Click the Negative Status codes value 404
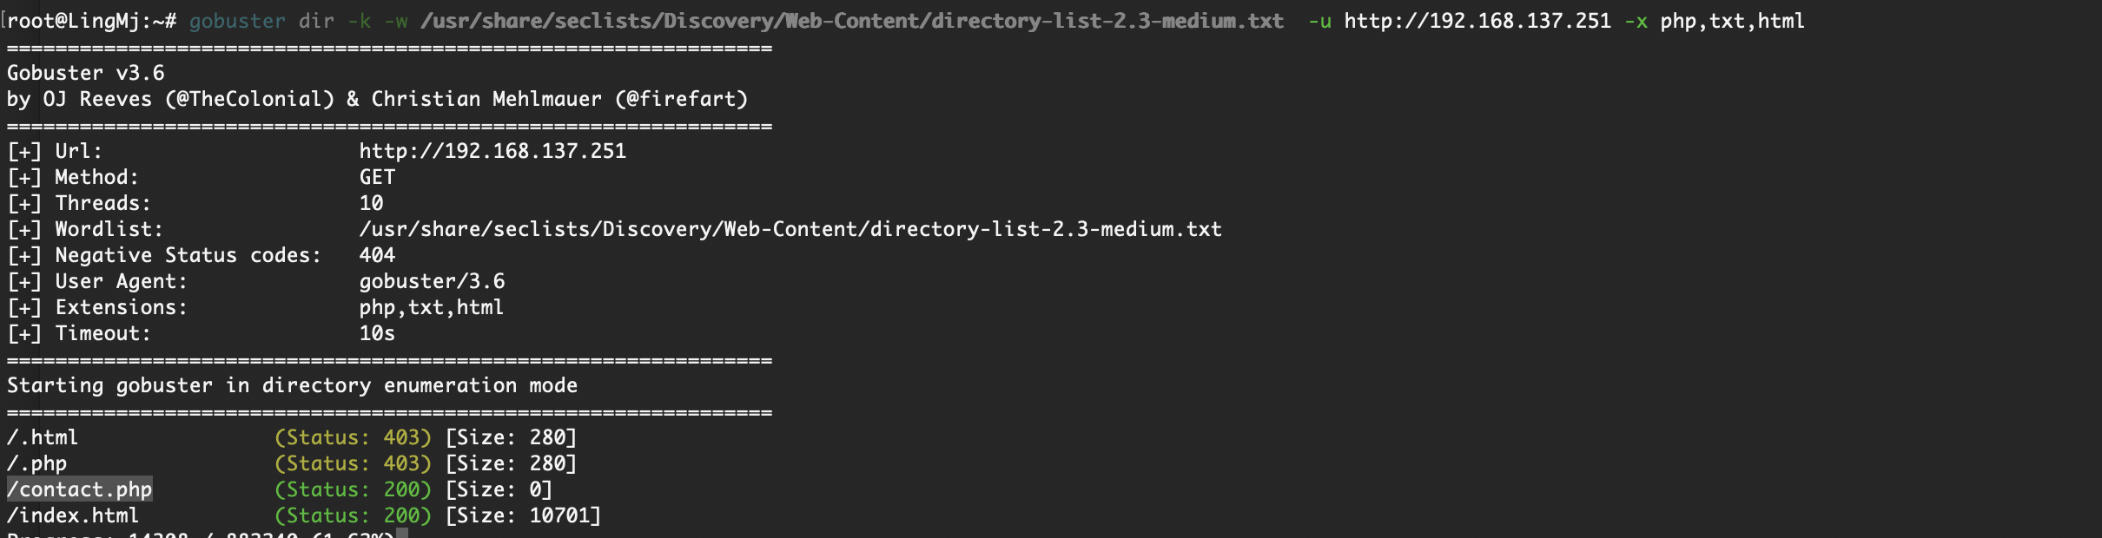Viewport: 2102px width, 538px height. pyautogui.click(x=377, y=255)
